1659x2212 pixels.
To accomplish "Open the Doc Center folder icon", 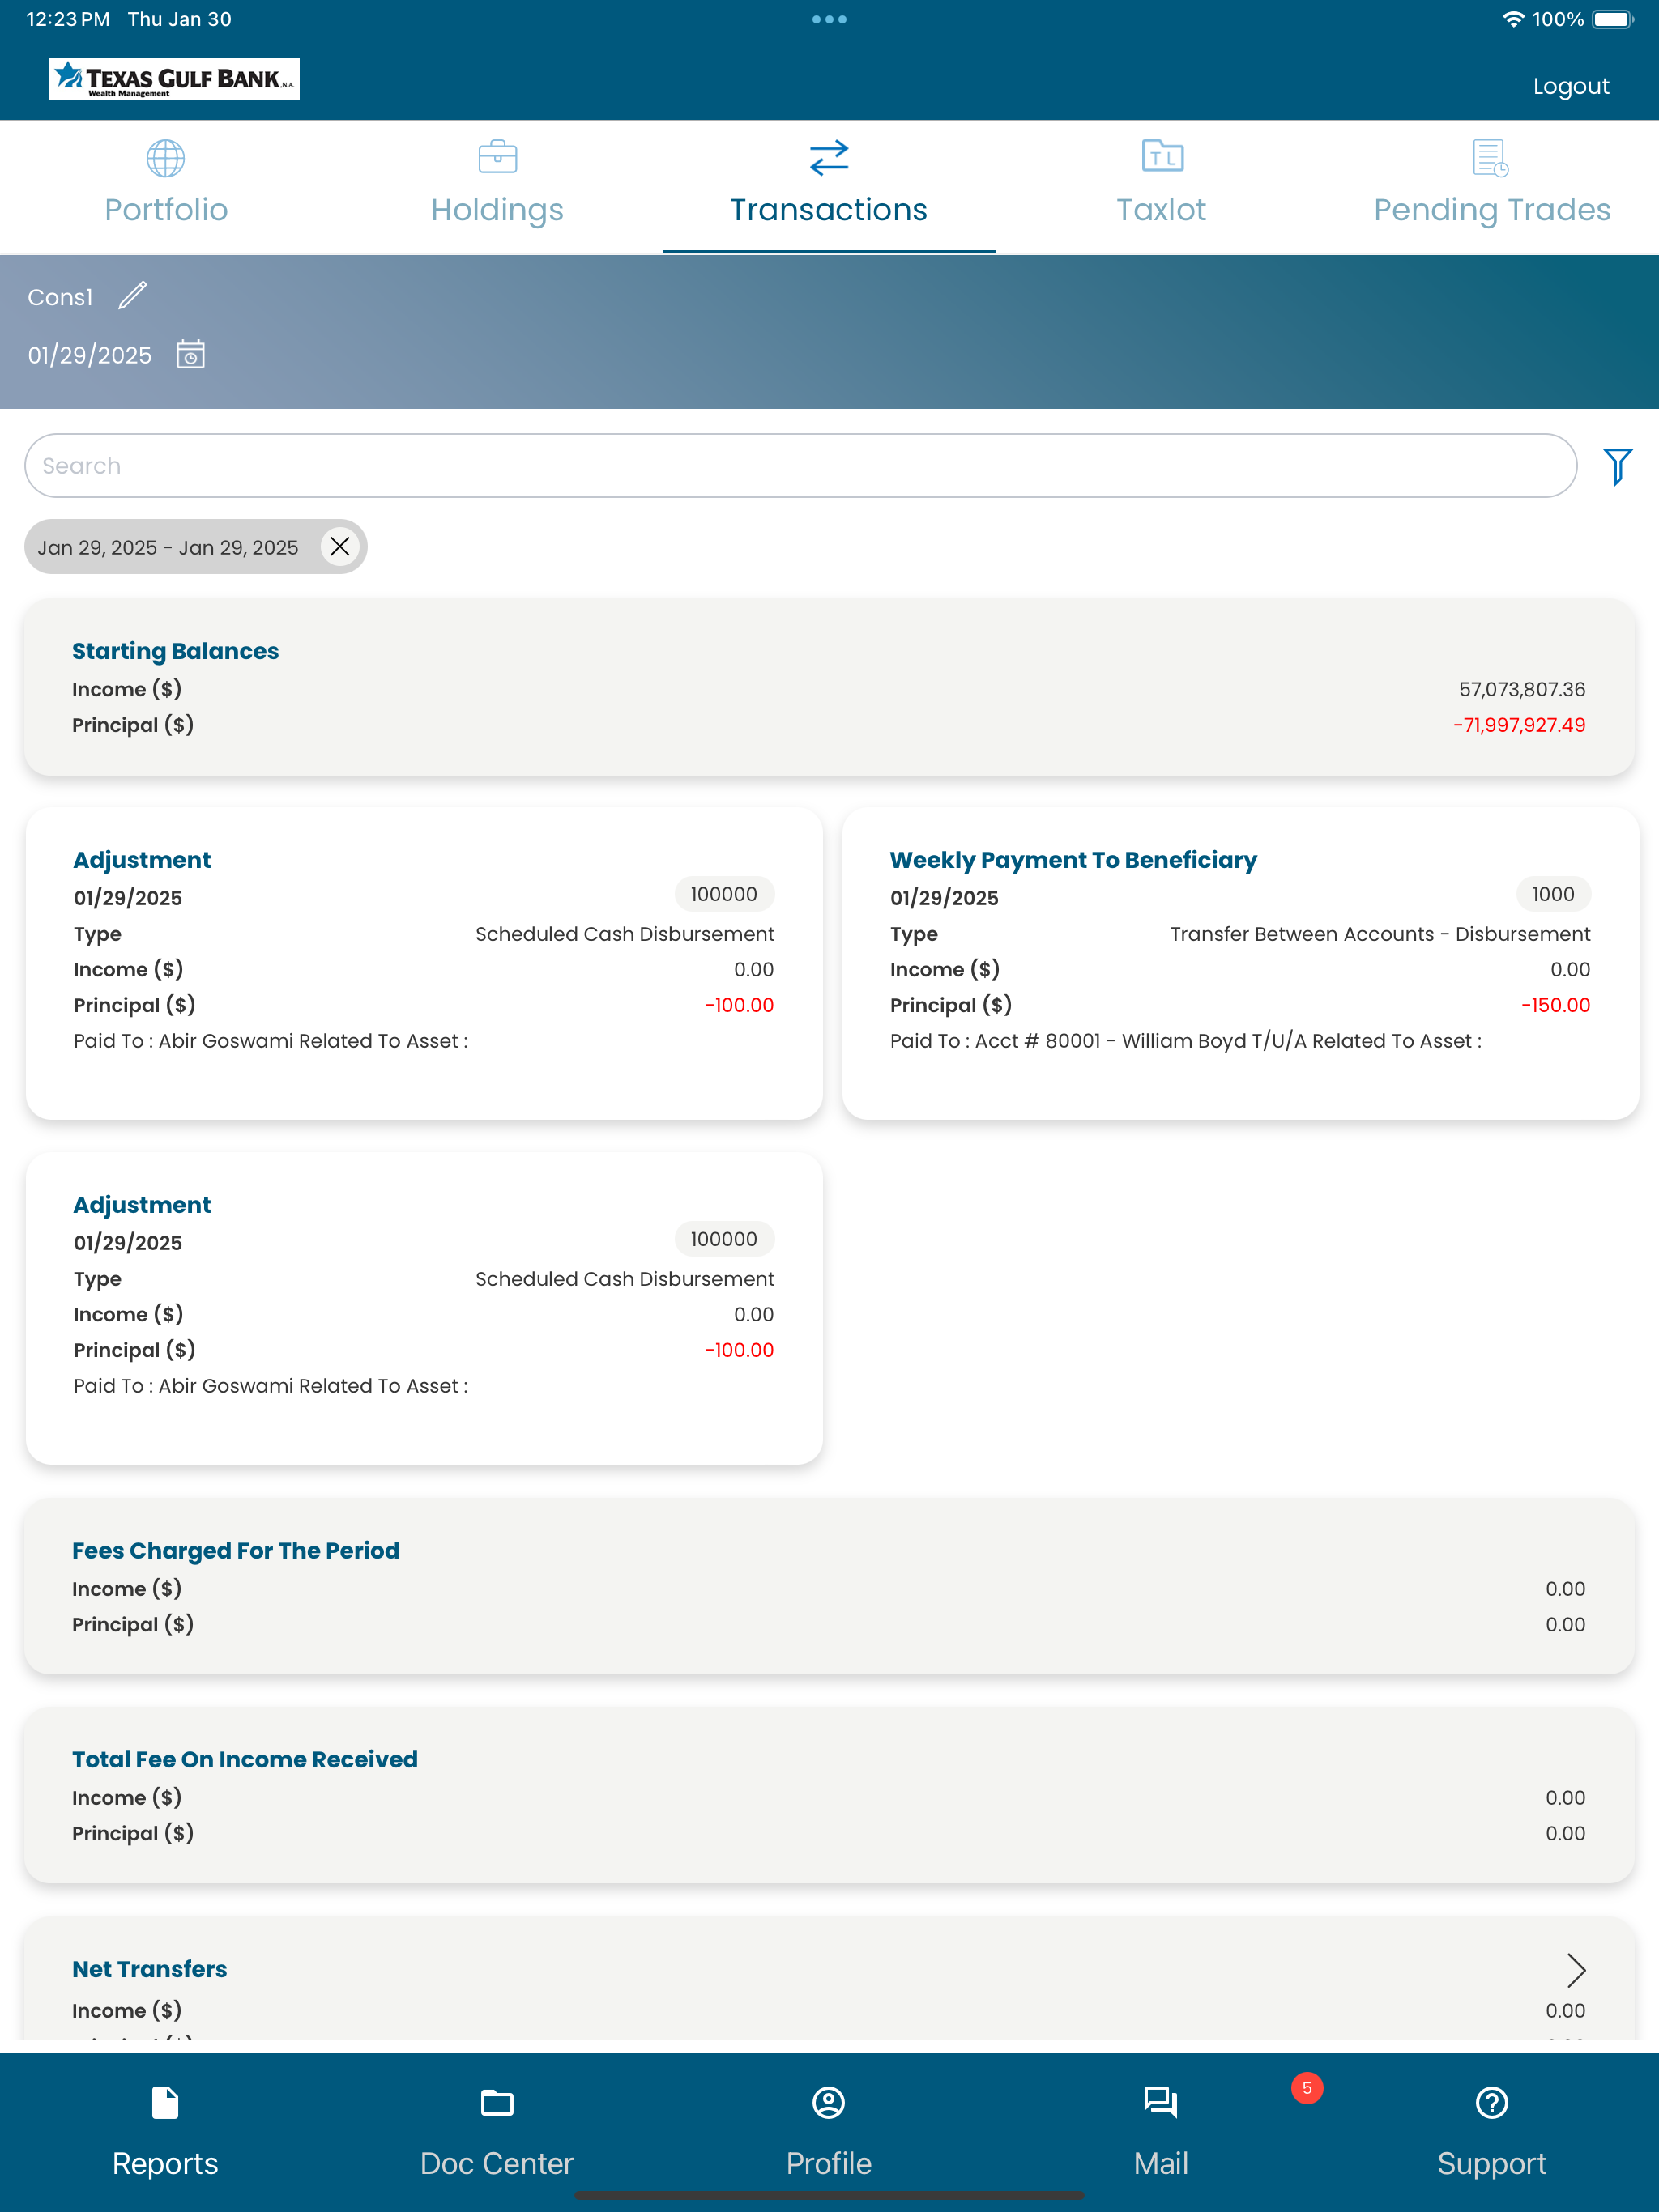I will point(497,2103).
